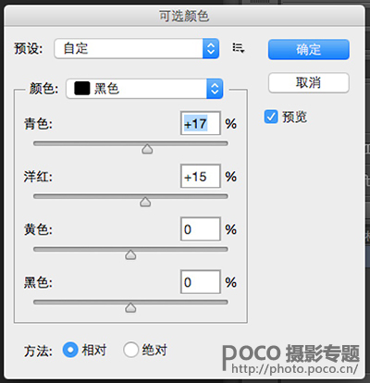Click the black color swatch beside 黑色
Image resolution: width=370 pixels, height=383 pixels.
tap(82, 89)
